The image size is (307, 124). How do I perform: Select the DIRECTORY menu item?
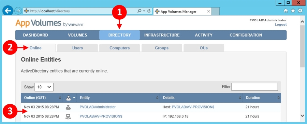[120, 35]
